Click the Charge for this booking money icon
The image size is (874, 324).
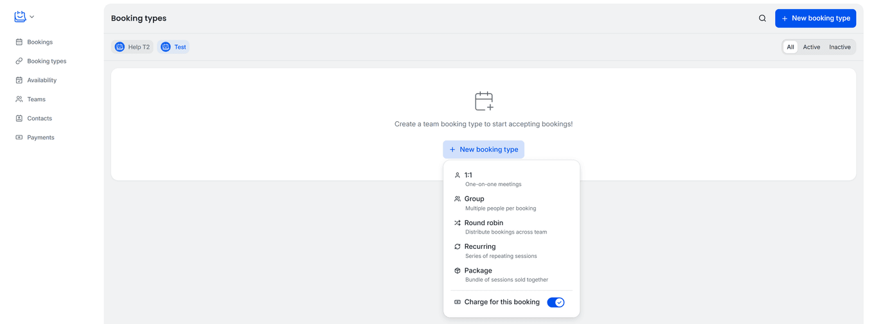[457, 302]
